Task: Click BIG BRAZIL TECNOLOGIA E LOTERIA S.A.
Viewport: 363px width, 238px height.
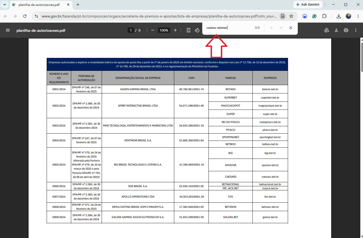Action: [138, 164]
